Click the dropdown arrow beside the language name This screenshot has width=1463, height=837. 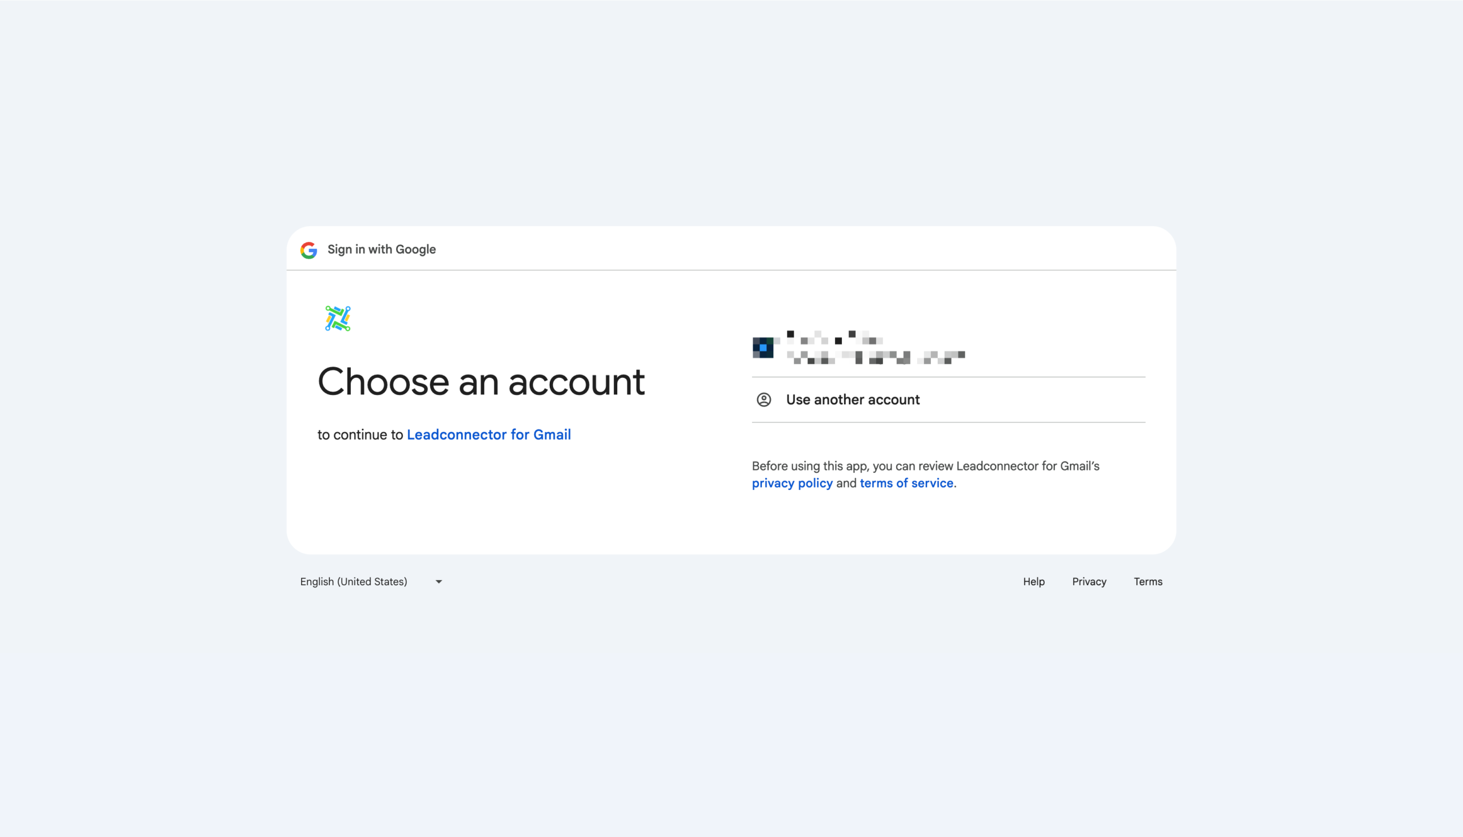tap(438, 581)
